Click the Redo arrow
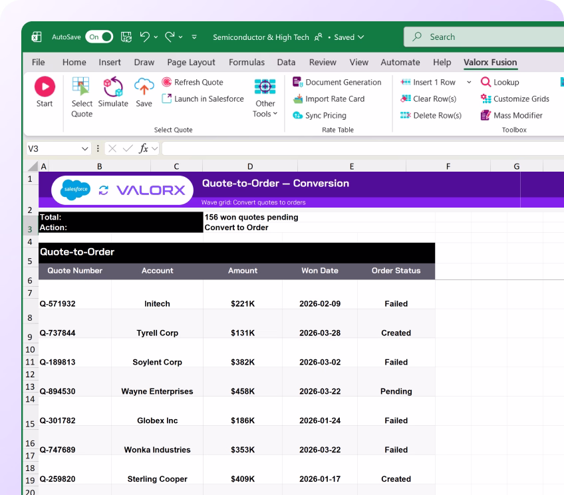This screenshot has height=495, width=564. click(170, 37)
